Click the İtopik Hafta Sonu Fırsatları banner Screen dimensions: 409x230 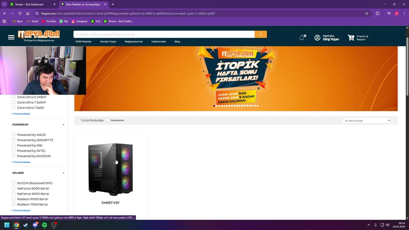point(236,79)
